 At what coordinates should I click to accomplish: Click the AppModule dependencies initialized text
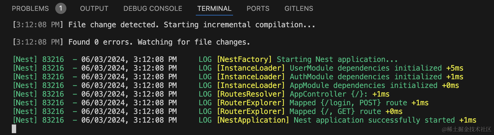(363, 85)
